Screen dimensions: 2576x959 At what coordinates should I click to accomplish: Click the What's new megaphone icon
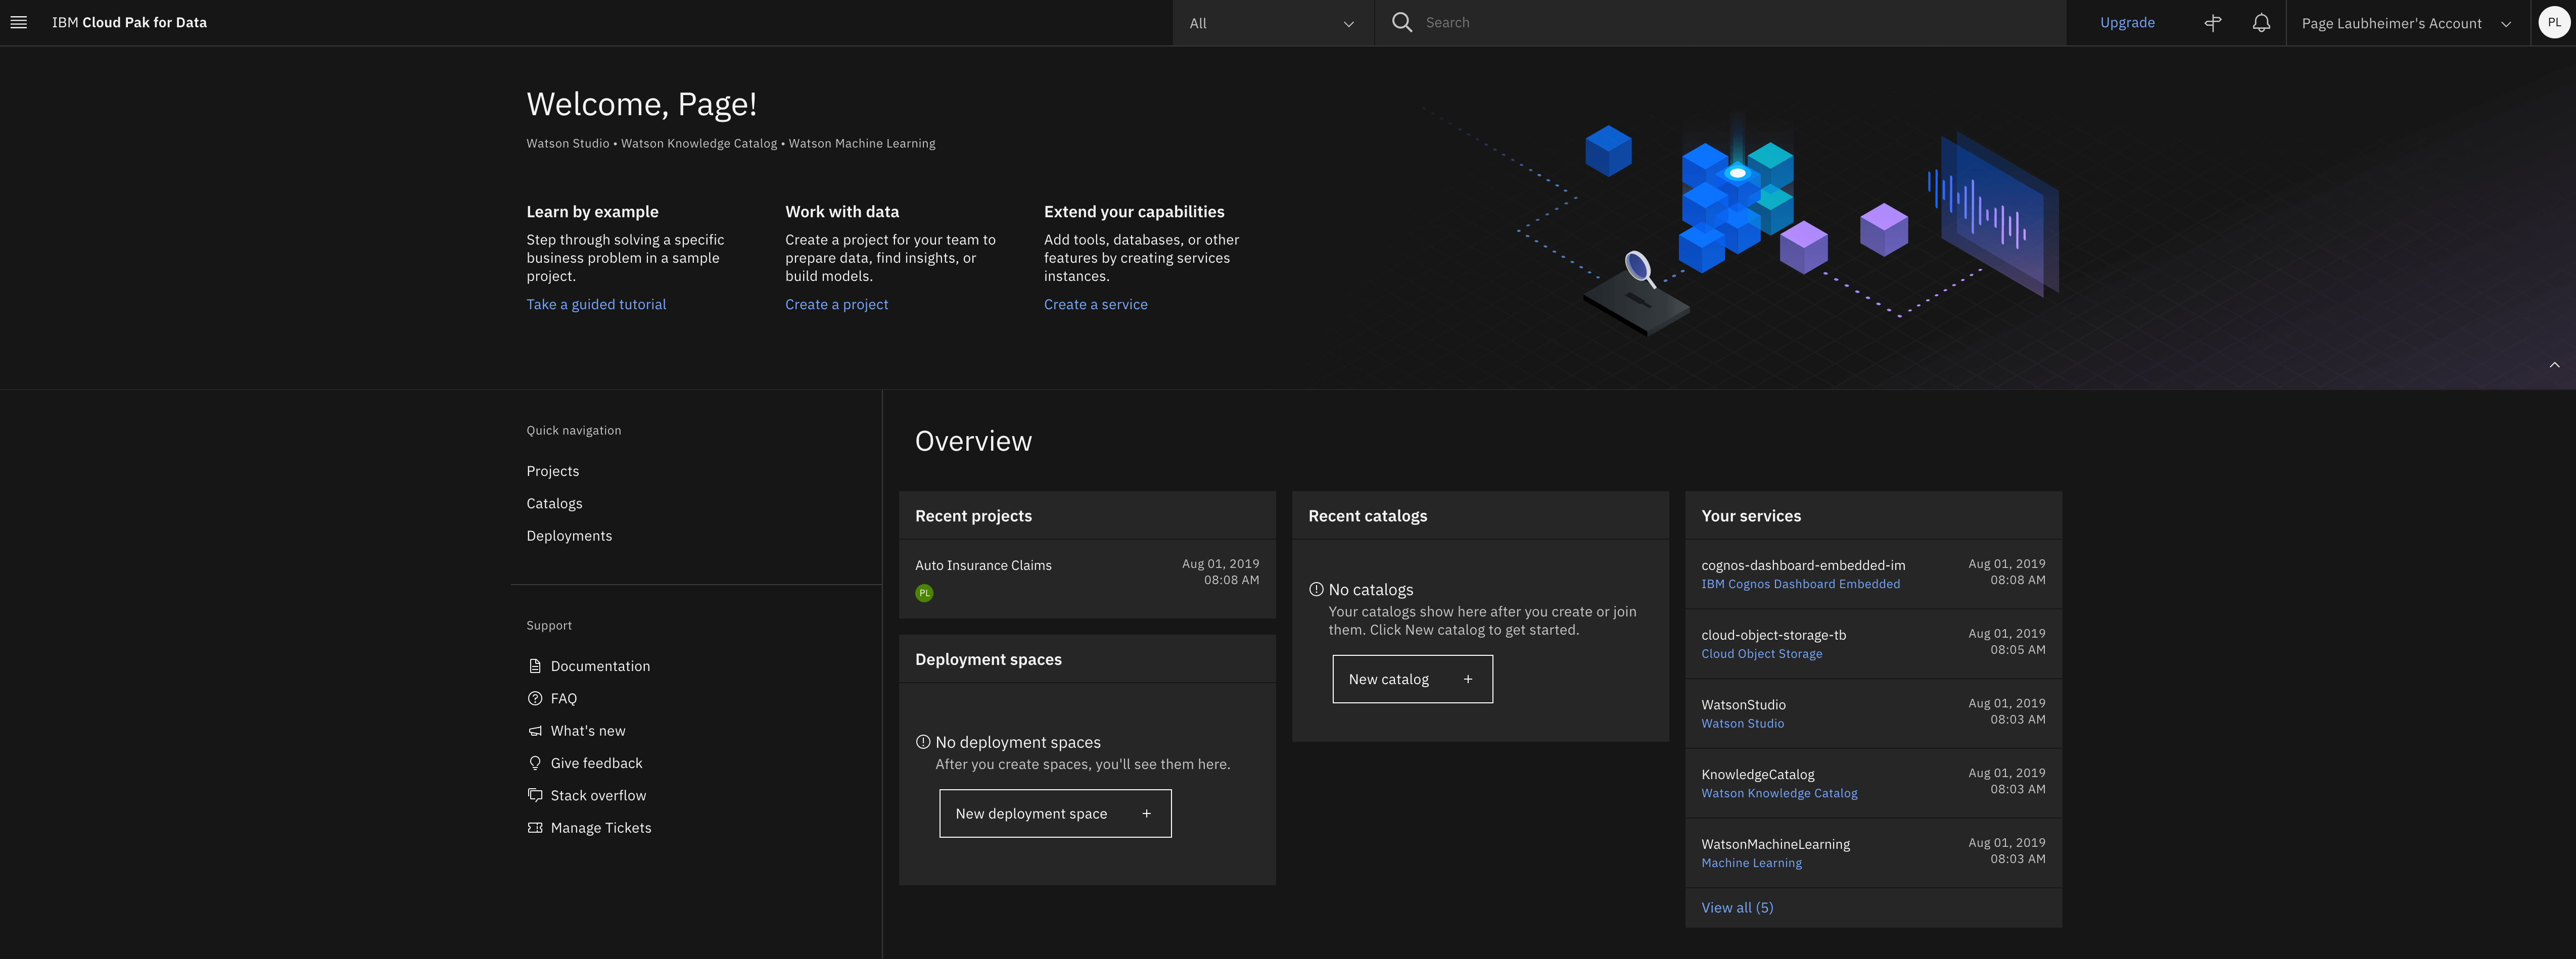535,731
